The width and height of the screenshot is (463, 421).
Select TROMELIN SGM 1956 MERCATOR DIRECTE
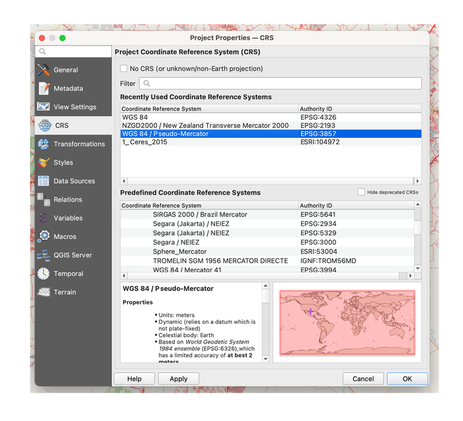268,261
